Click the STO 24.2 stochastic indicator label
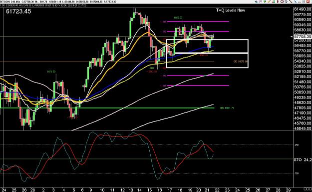This screenshot has width=312, height=192. click(x=303, y=159)
